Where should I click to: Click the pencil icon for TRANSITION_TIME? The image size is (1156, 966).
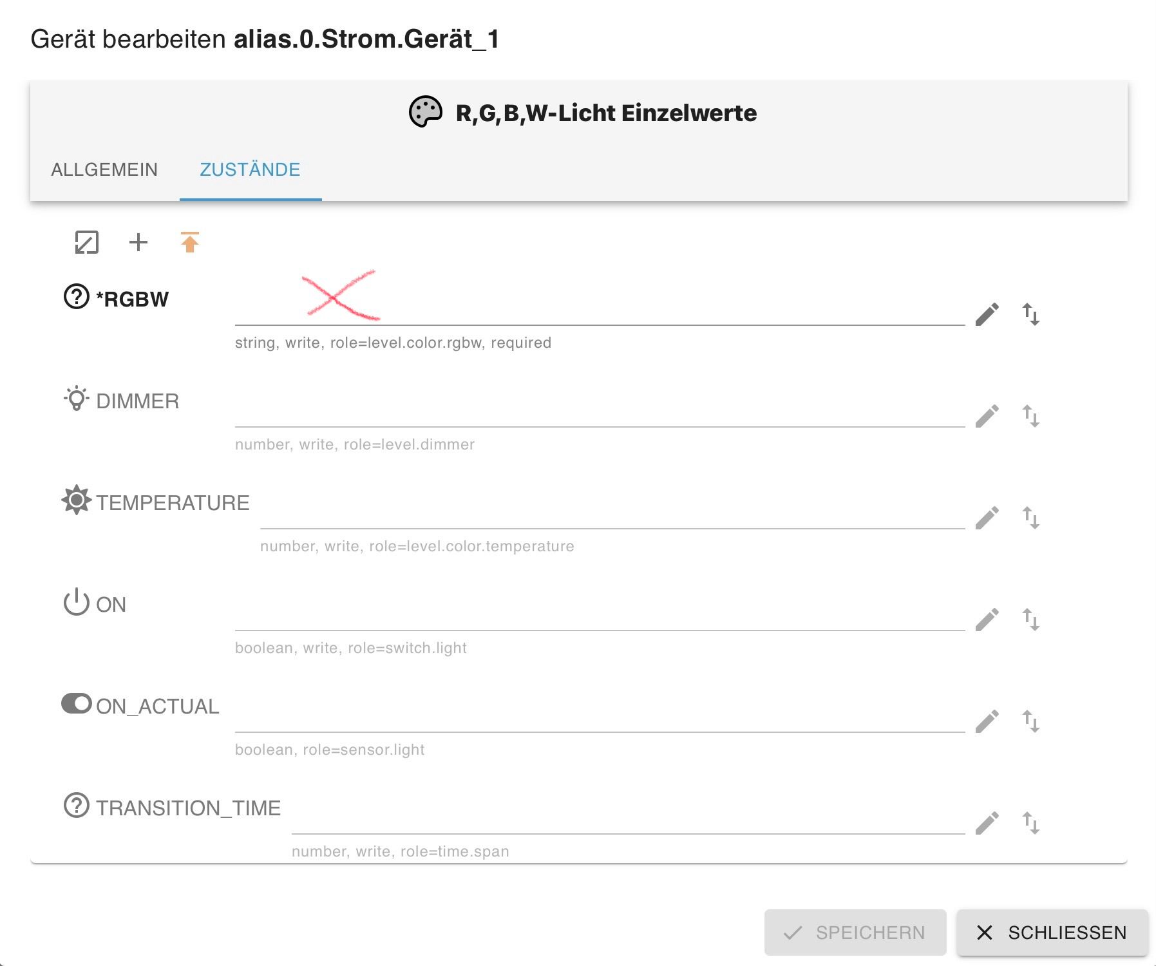click(987, 823)
